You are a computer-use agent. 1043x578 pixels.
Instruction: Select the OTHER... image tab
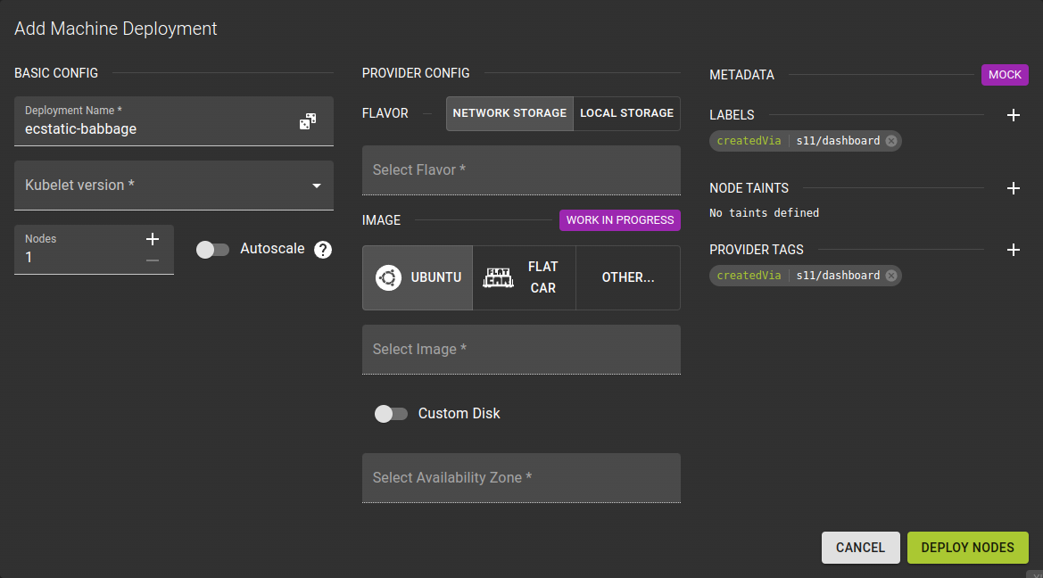coord(627,277)
